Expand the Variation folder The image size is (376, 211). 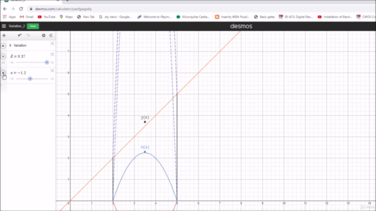(11, 46)
